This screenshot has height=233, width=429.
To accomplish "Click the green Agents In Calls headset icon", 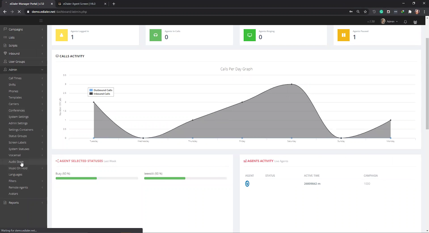I will 156,35.
